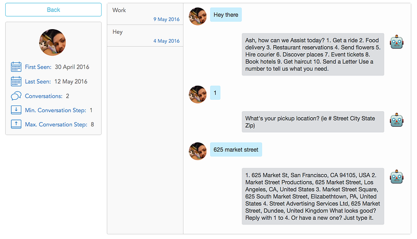Image resolution: width=417 pixels, height=239 pixels.
Task: Click the 'Hey there' message bubble
Action: pyautogui.click(x=226, y=15)
